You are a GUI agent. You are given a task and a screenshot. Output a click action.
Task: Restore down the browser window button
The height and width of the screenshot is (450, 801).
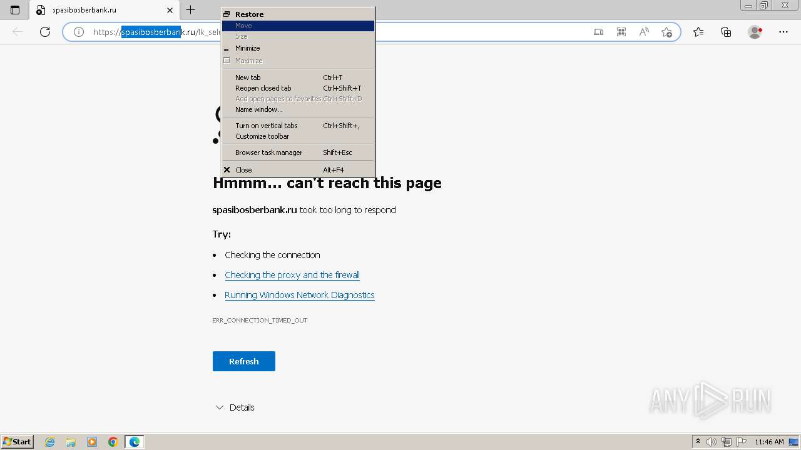(764, 6)
